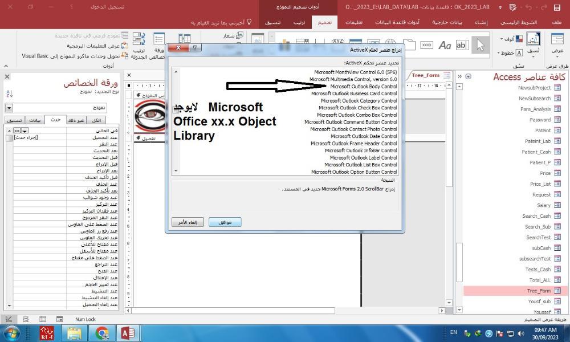
Task: Switch to Datasheet view using the second status bar view icon
Action: click(43, 319)
